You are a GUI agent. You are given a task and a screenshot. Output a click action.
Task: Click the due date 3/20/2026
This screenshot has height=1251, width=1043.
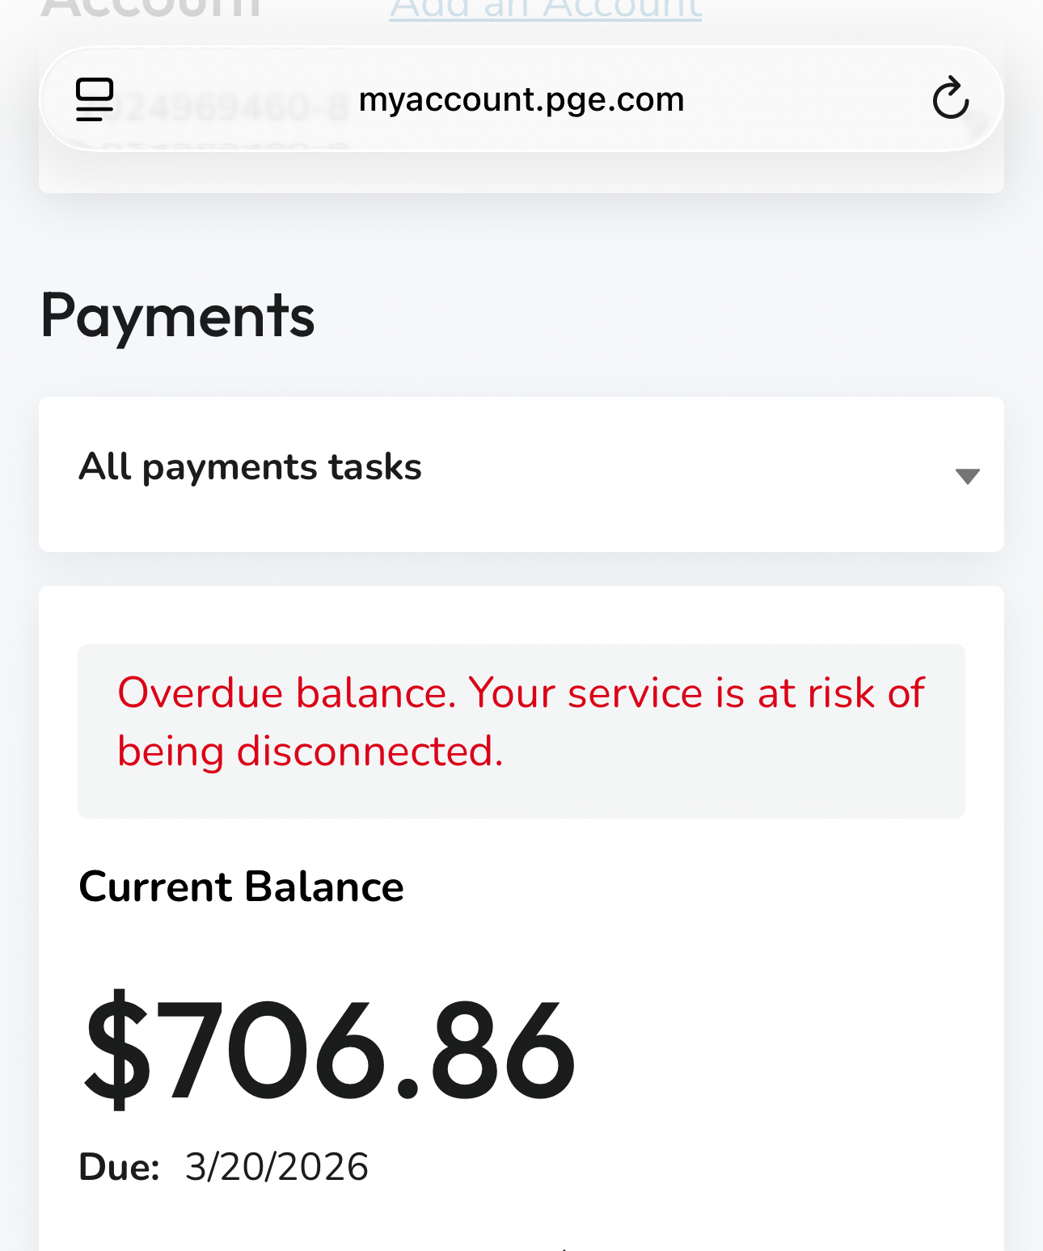pyautogui.click(x=277, y=1167)
